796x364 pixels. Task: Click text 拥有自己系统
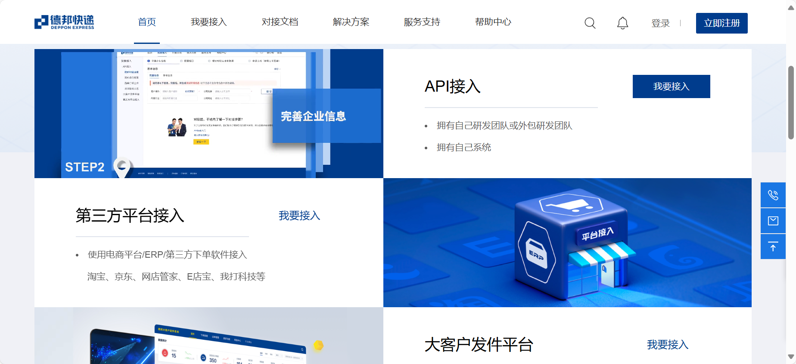click(464, 148)
